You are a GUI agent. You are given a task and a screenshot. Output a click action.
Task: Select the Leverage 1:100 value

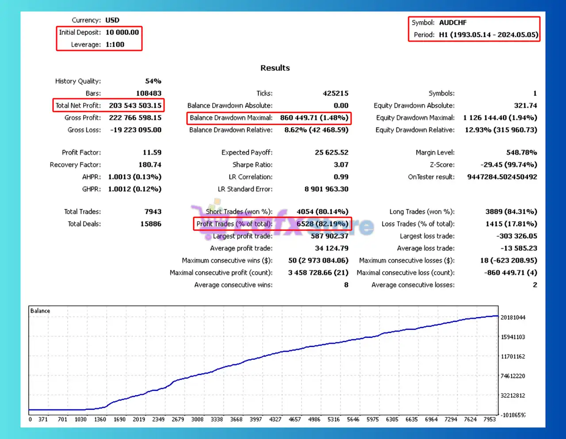[115, 44]
